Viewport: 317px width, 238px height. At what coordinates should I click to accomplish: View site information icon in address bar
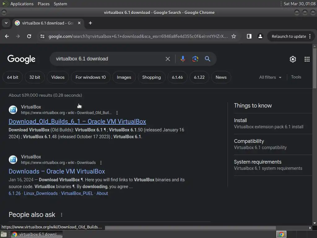tap(42, 36)
